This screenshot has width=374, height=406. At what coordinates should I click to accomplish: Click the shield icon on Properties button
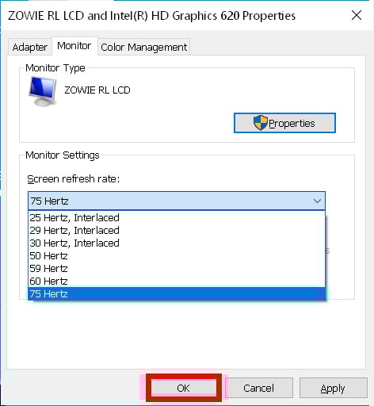click(261, 123)
